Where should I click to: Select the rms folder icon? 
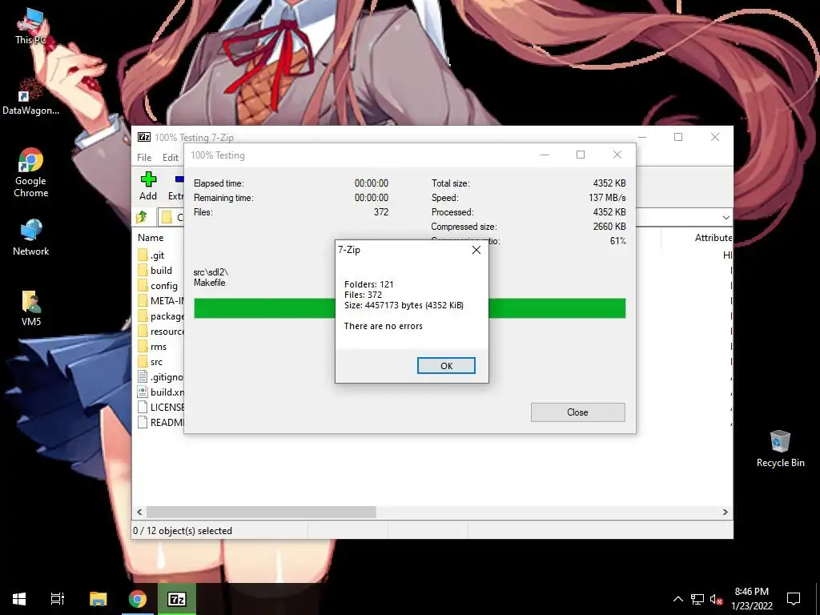point(143,346)
